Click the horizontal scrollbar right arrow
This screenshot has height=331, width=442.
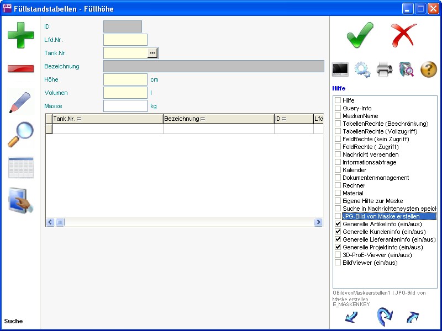click(318, 222)
